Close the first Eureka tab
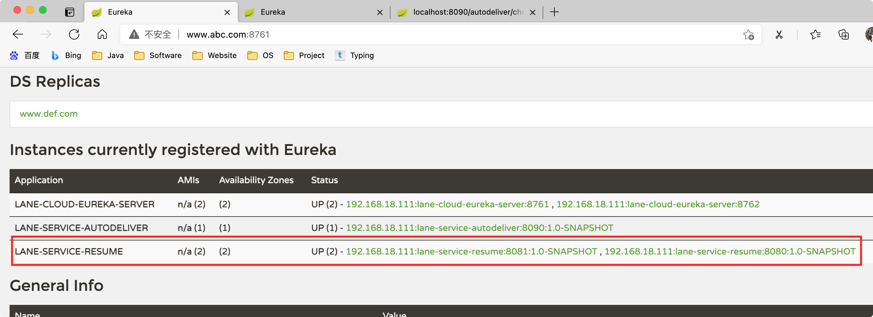 pyautogui.click(x=227, y=12)
